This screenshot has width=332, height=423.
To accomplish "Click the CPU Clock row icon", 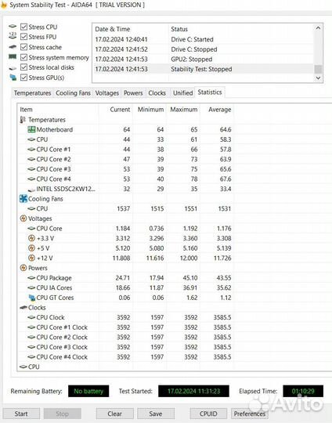I will (x=31, y=317).
